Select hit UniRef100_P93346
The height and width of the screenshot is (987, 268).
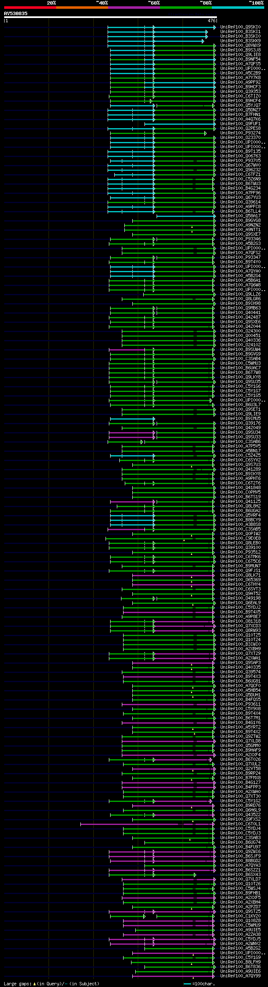pyautogui.click(x=240, y=239)
